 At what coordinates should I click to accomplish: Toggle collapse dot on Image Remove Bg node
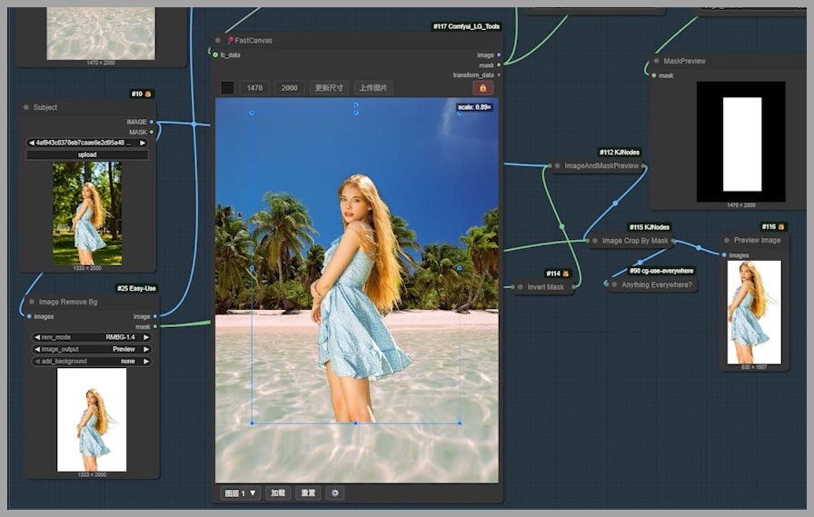pos(32,302)
